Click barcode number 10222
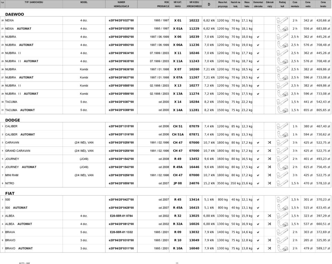The height and width of the screenshot is (264, 332). coord(194,20)
